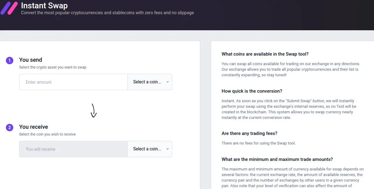Click the chevron arrow on the send coin selector

(168, 82)
